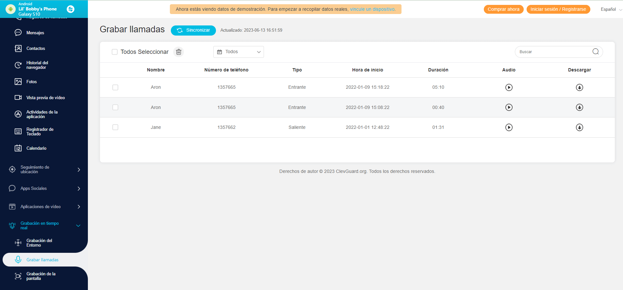This screenshot has height=290, width=623.
Task: Open Grabación del Entorno
Action: [x=39, y=243]
